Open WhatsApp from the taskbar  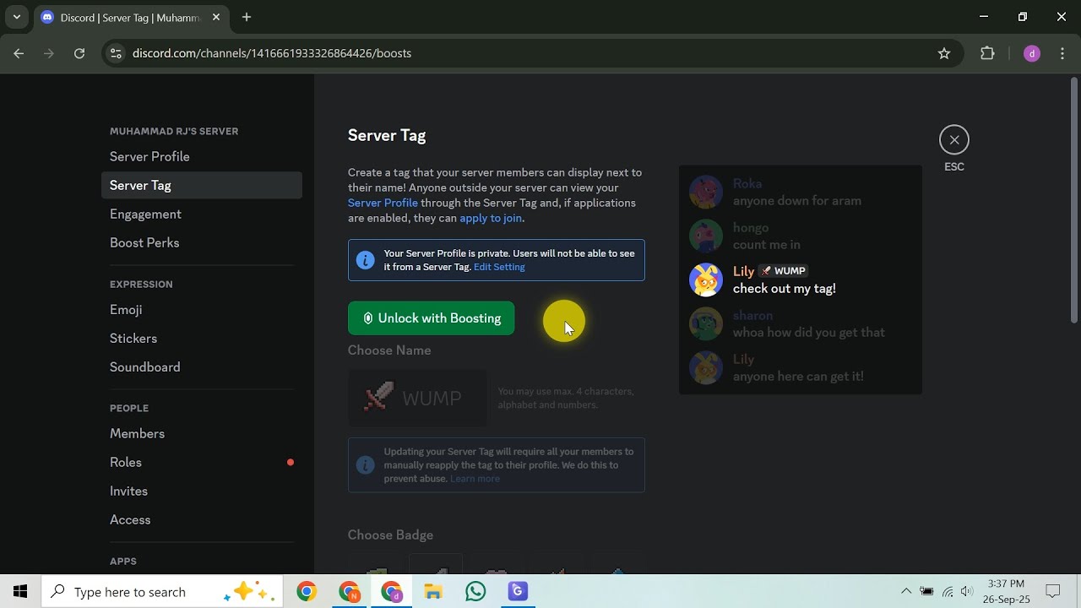pyautogui.click(x=475, y=592)
